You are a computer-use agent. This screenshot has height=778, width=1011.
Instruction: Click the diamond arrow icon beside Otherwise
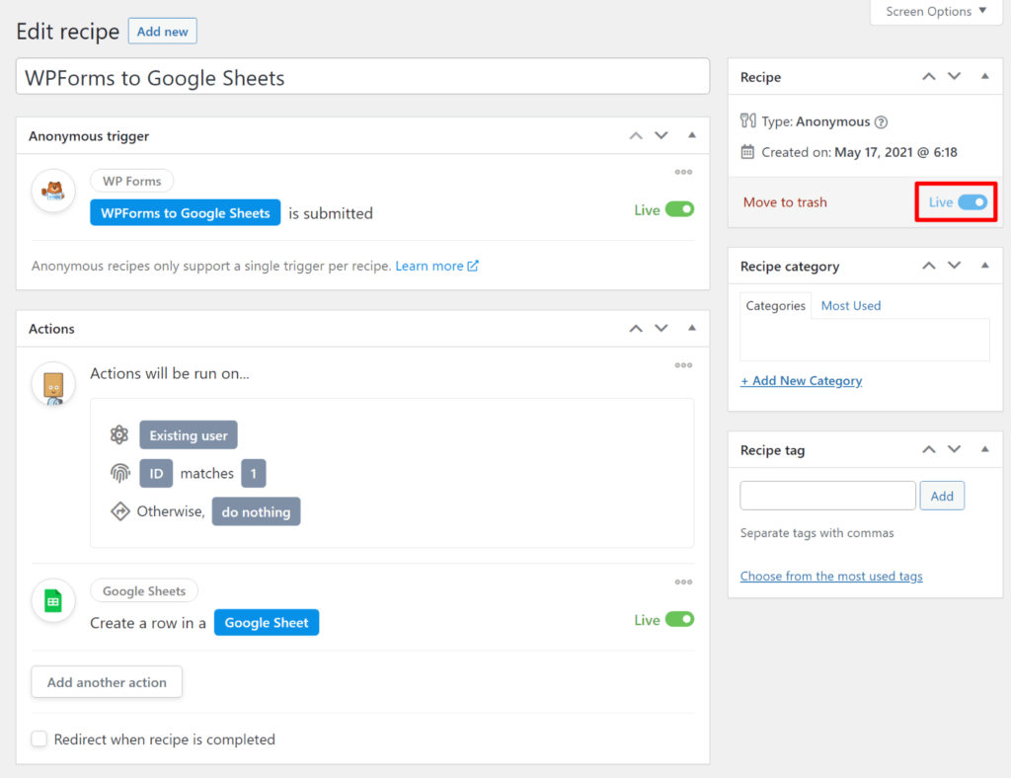[x=119, y=511]
